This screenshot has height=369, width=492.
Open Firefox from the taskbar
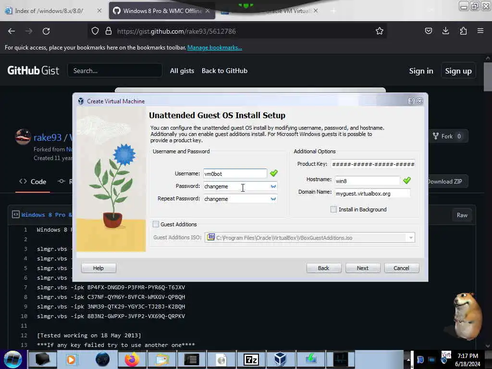132,359
